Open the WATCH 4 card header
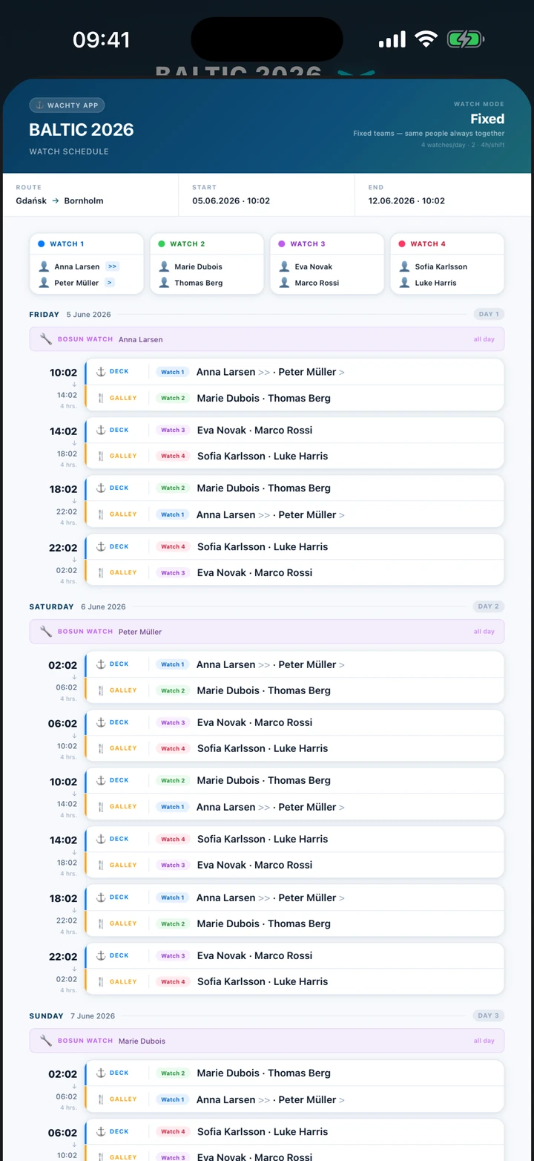 pos(447,243)
